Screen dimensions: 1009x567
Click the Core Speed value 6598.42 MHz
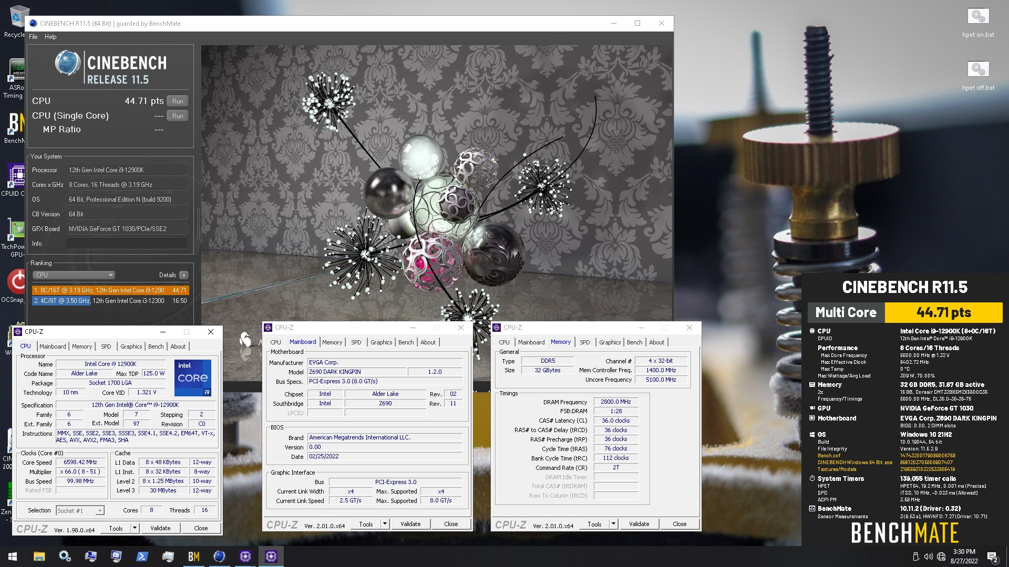tap(80, 463)
